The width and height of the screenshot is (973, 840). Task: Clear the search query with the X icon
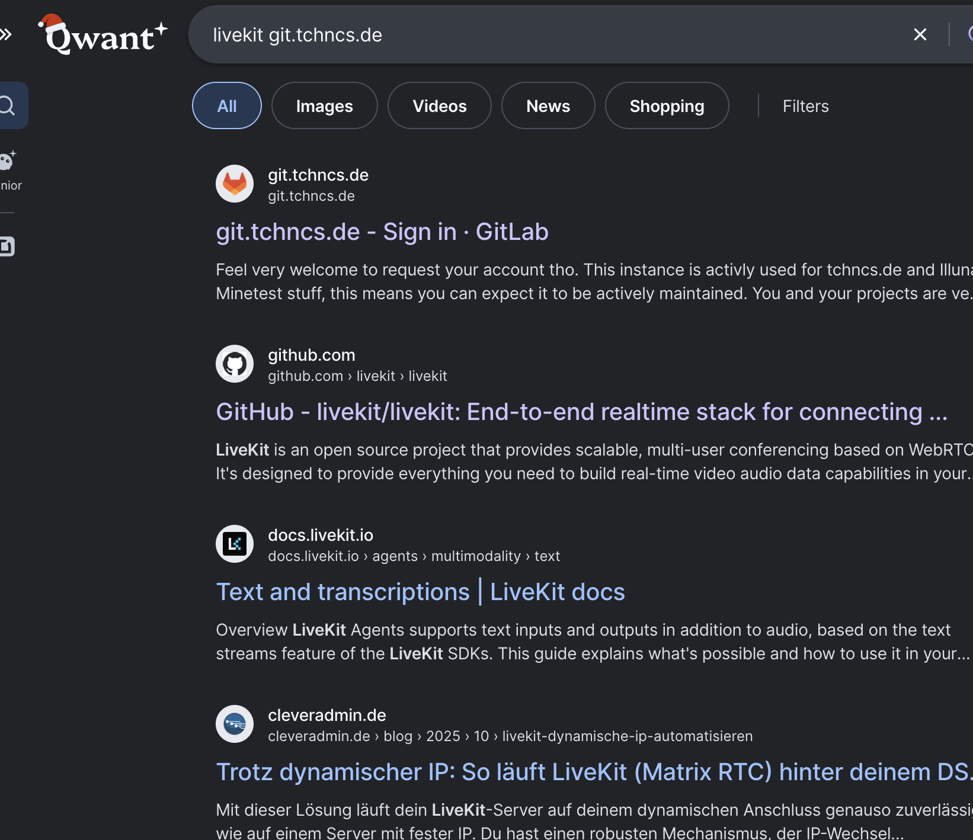[x=920, y=35]
